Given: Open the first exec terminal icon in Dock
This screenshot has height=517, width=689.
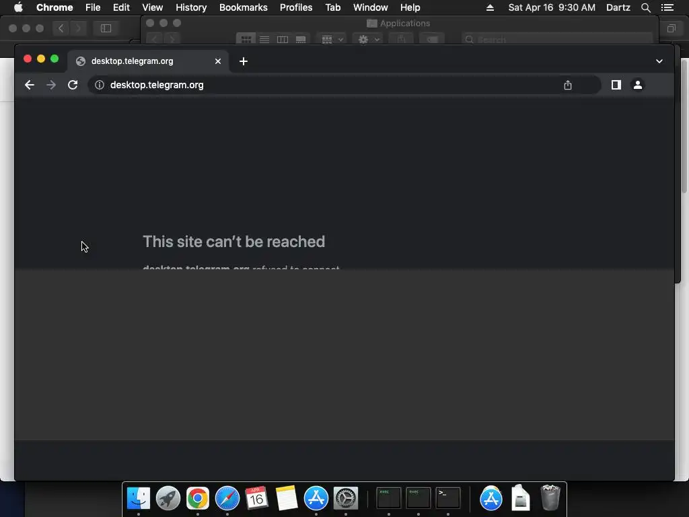Looking at the screenshot, I should click(x=389, y=499).
